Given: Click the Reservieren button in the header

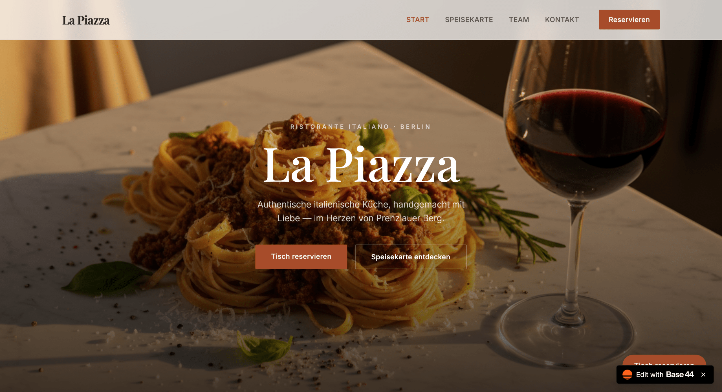Looking at the screenshot, I should (x=629, y=20).
